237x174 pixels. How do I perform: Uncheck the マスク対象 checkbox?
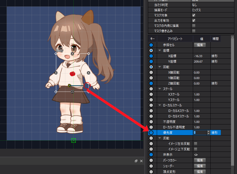194,15
